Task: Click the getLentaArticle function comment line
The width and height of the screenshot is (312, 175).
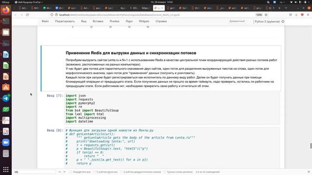Action: point(90,134)
